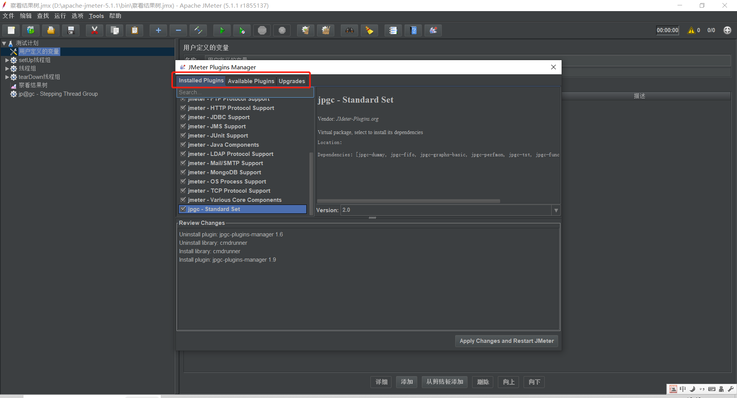This screenshot has height=398, width=737.
Task: Open Search with binoculars icon
Action: (x=349, y=30)
